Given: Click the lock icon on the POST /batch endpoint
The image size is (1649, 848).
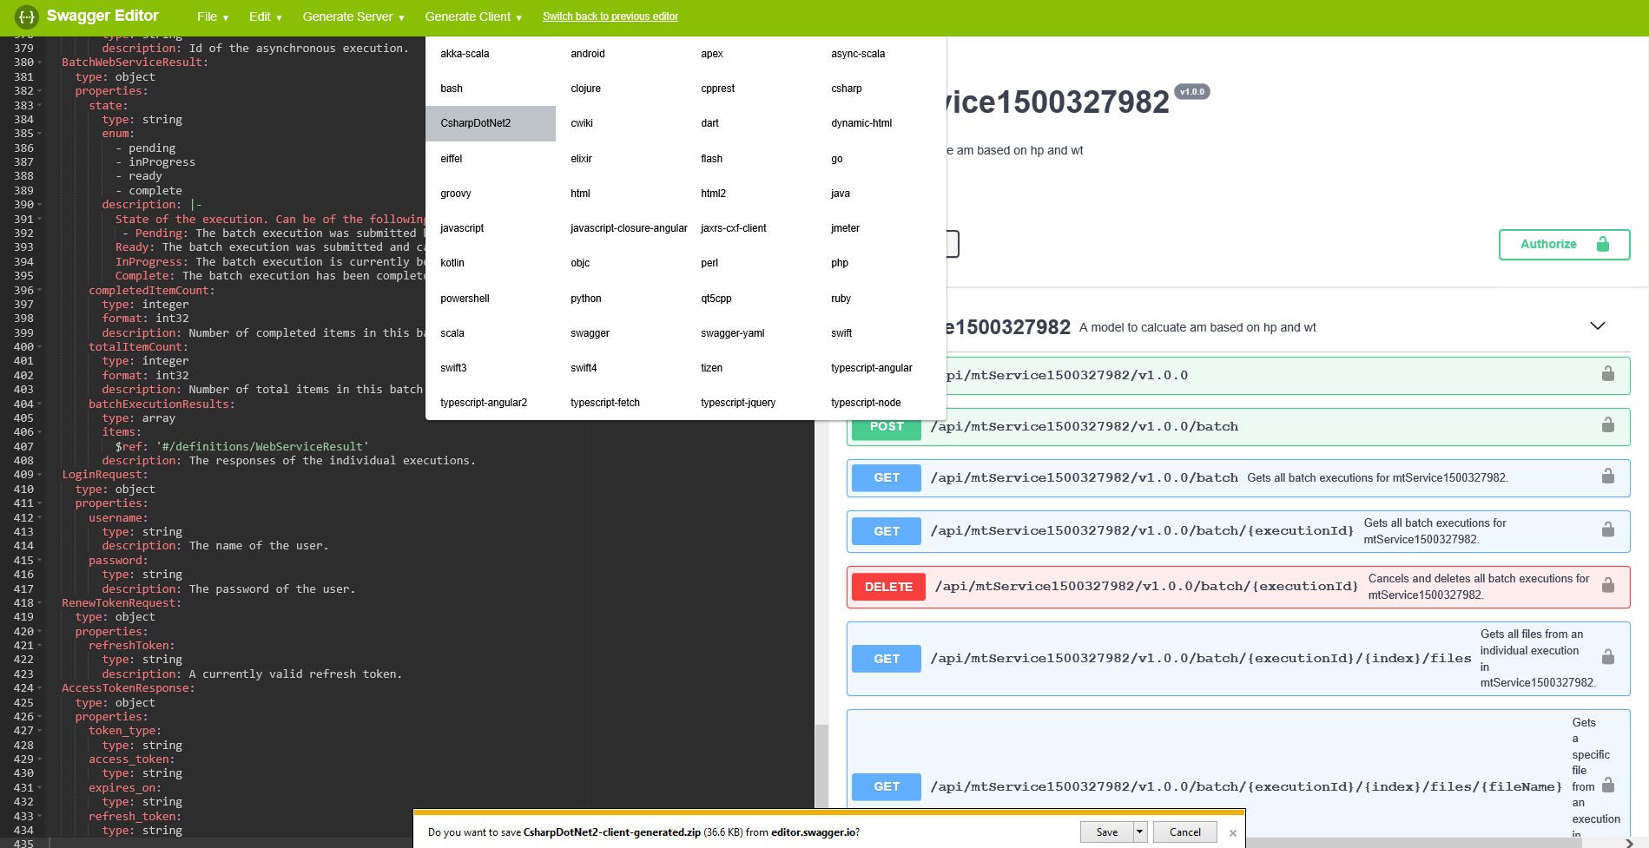Looking at the screenshot, I should tap(1608, 426).
